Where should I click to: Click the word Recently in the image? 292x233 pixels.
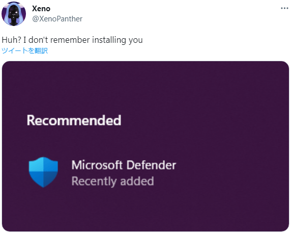coord(94,181)
